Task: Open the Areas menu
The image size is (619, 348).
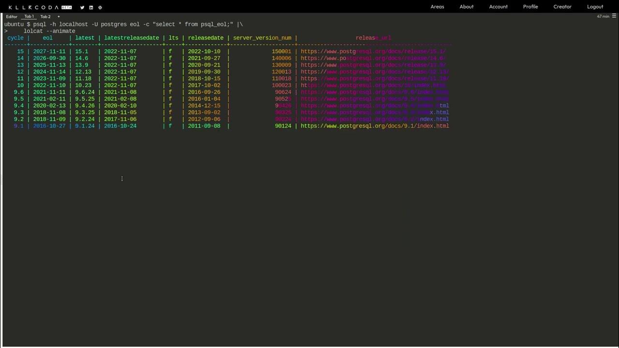Action: pyautogui.click(x=437, y=7)
